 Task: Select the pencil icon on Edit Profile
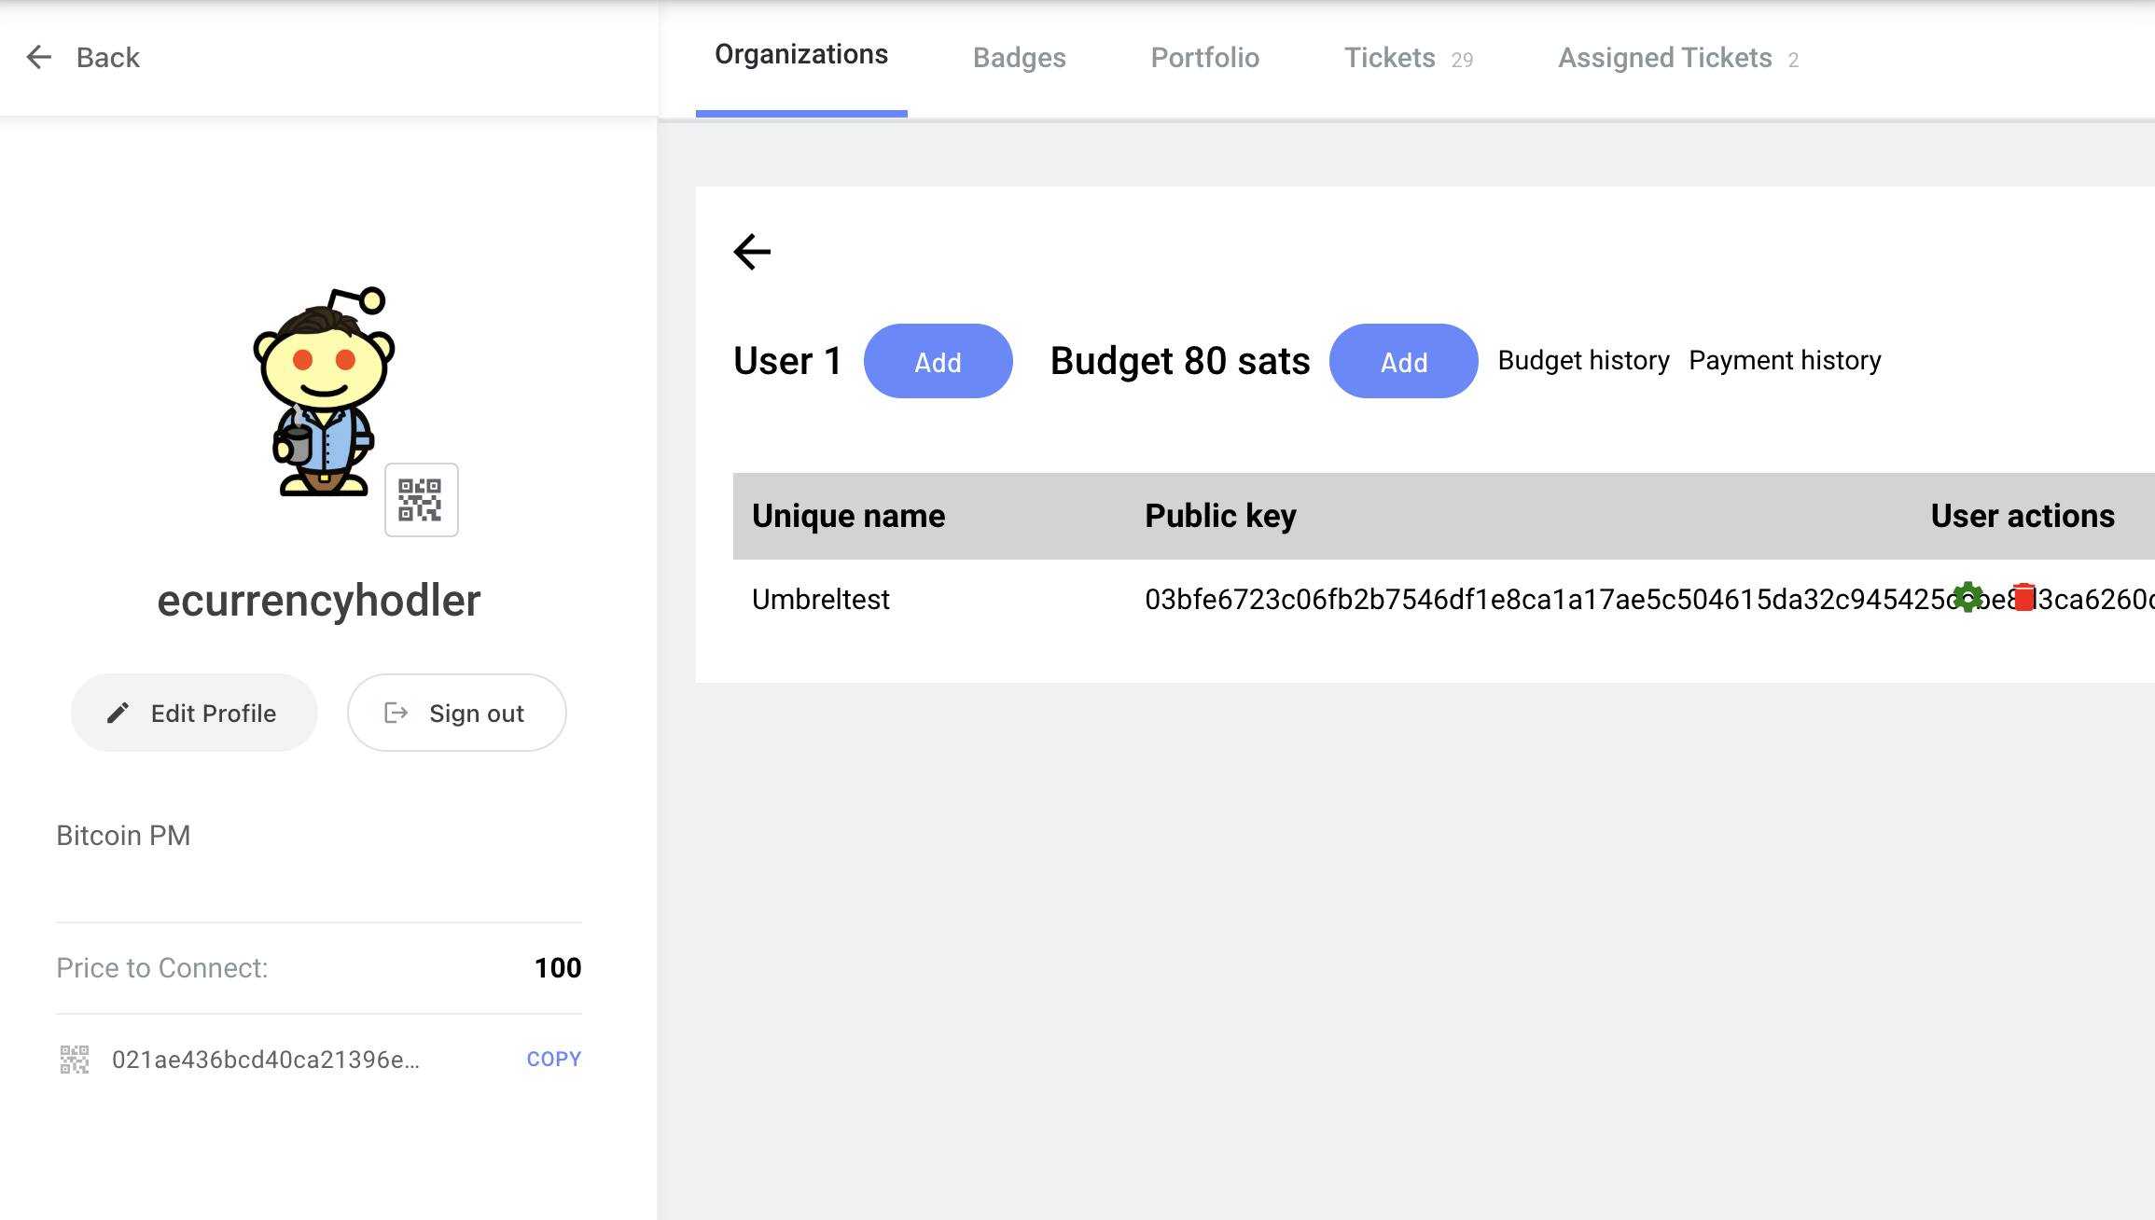coord(118,712)
